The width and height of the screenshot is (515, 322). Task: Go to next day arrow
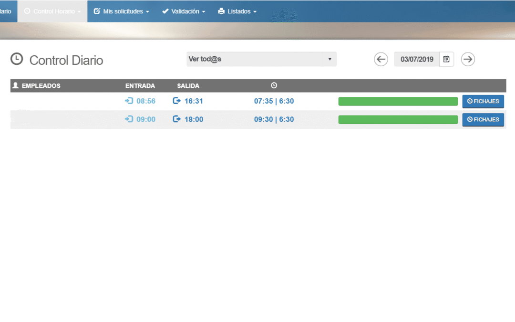tap(468, 60)
